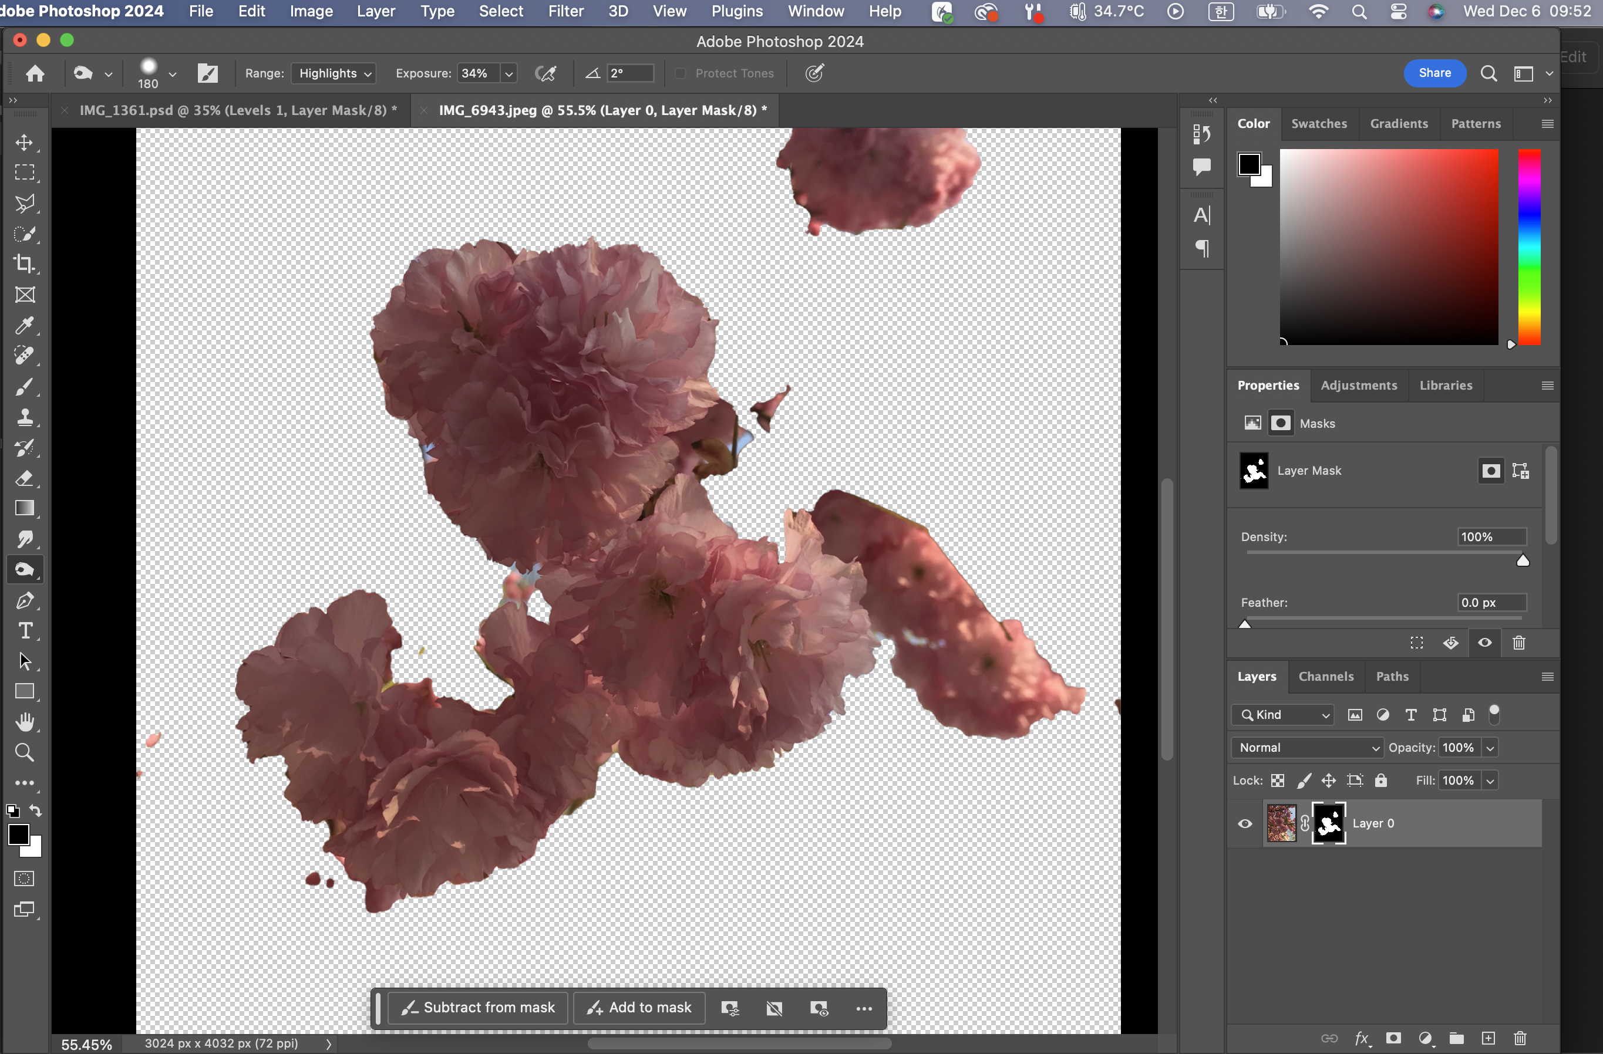Hide Layer 0 using eye icon

coord(1245,823)
